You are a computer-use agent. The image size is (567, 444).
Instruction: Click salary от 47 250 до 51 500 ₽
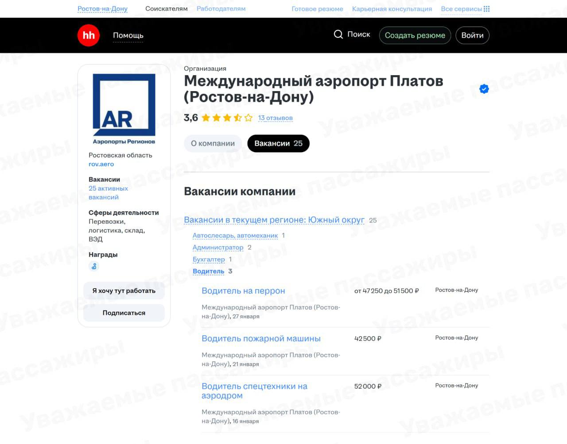coord(387,291)
